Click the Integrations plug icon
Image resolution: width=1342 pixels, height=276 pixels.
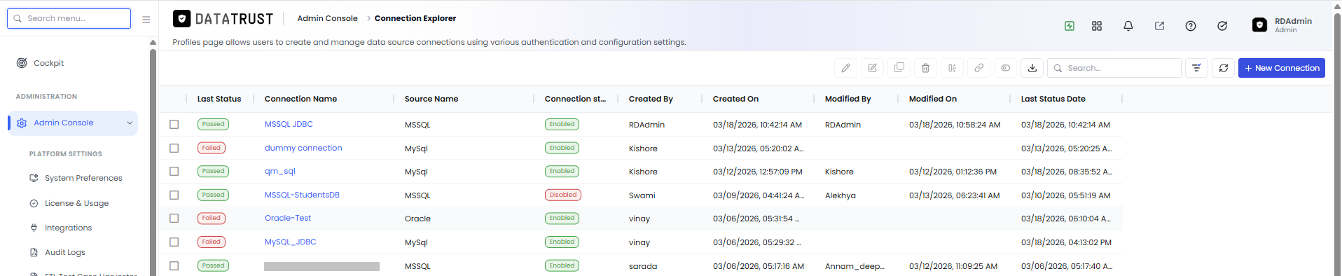point(34,228)
